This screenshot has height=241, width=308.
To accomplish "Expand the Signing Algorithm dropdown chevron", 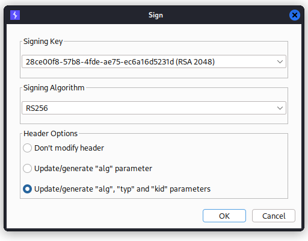I will click(x=280, y=108).
